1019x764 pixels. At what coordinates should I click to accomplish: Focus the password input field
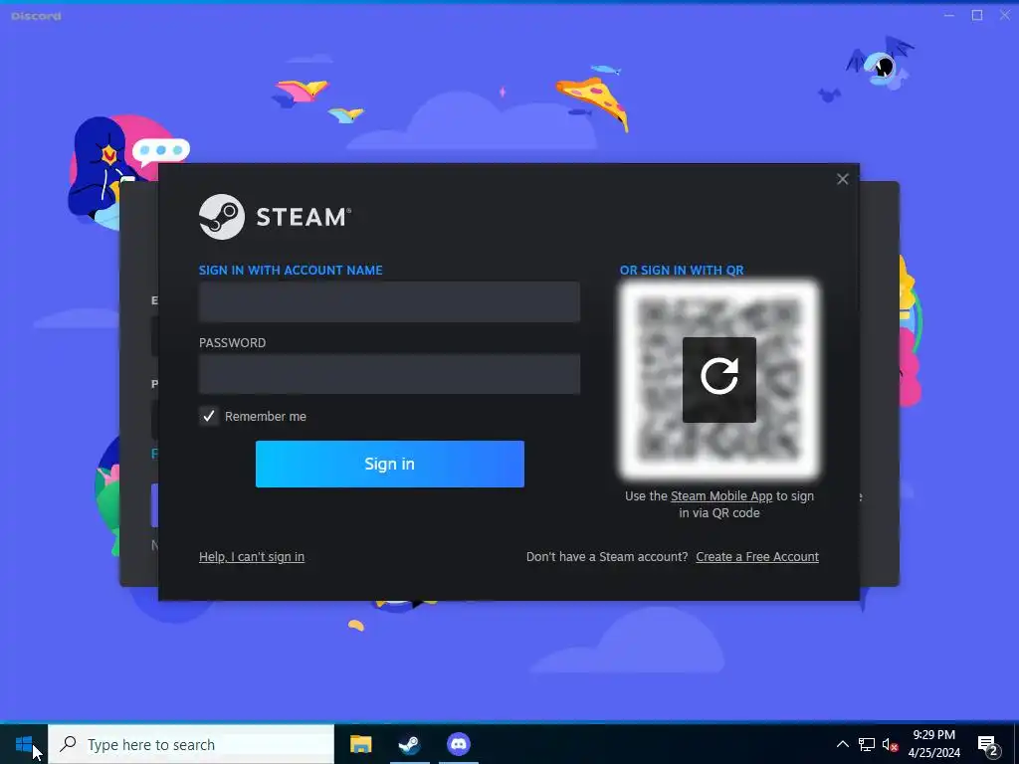(389, 374)
